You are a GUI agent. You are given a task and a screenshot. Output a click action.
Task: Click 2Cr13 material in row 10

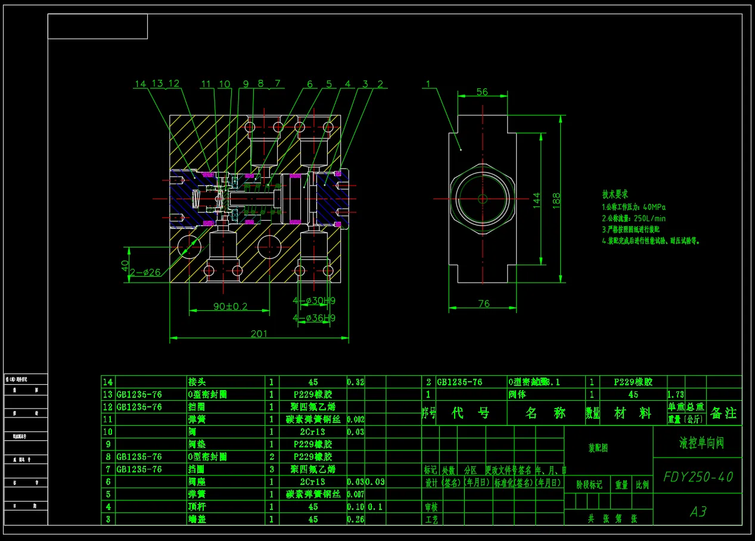[313, 432]
